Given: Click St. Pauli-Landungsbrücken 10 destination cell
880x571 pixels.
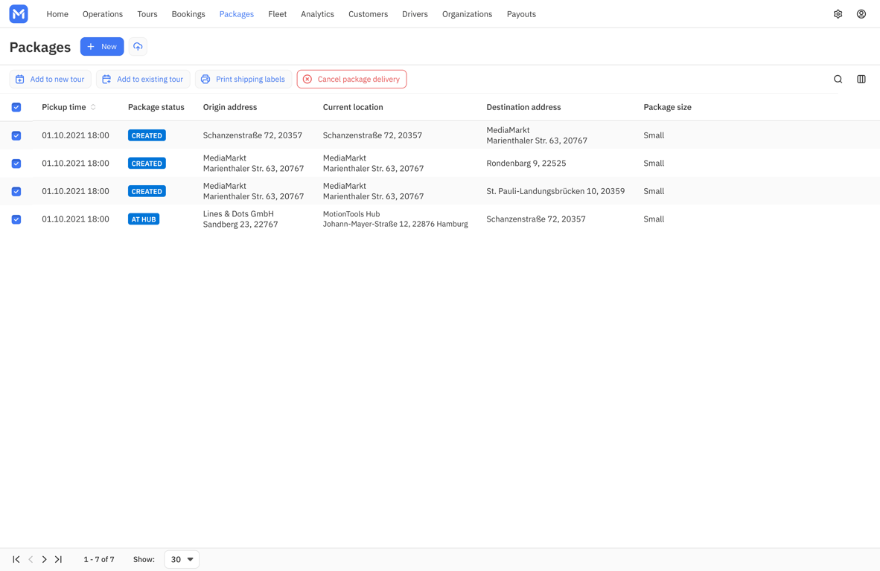Looking at the screenshot, I should pyautogui.click(x=555, y=191).
